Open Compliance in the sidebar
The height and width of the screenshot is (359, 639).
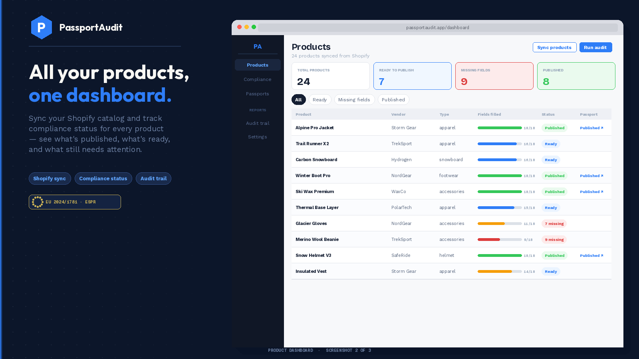[258, 79]
